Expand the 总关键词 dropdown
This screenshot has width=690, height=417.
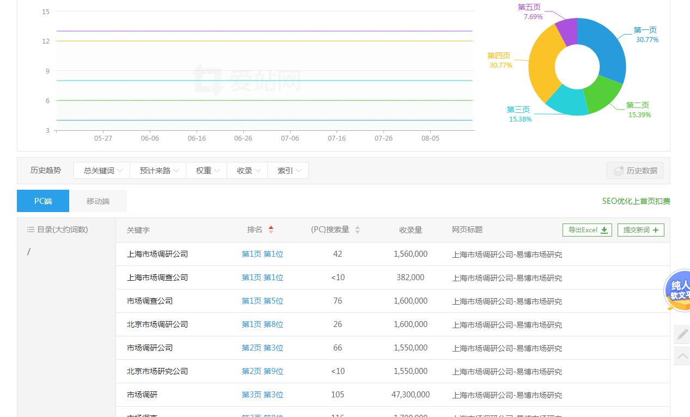[x=102, y=171]
